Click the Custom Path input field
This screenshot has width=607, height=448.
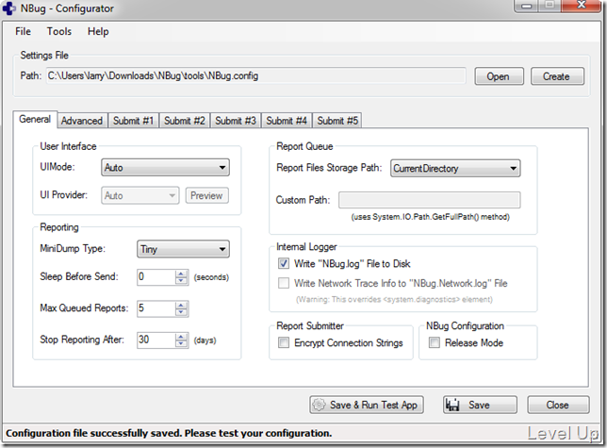(429, 200)
